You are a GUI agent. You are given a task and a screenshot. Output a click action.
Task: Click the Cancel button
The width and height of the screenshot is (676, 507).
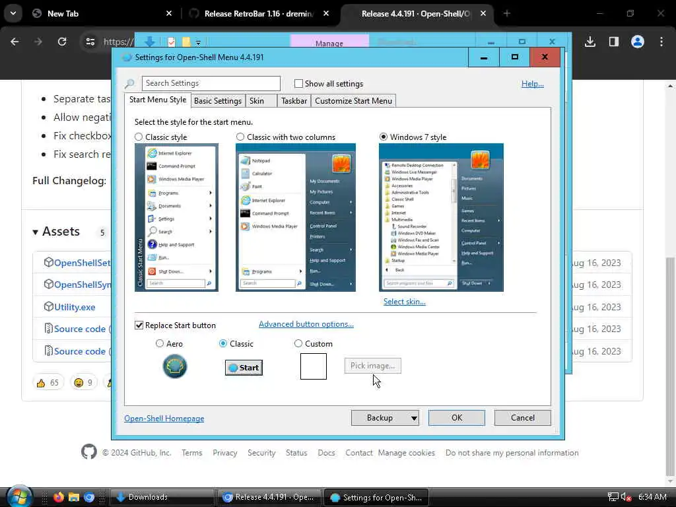(523, 418)
